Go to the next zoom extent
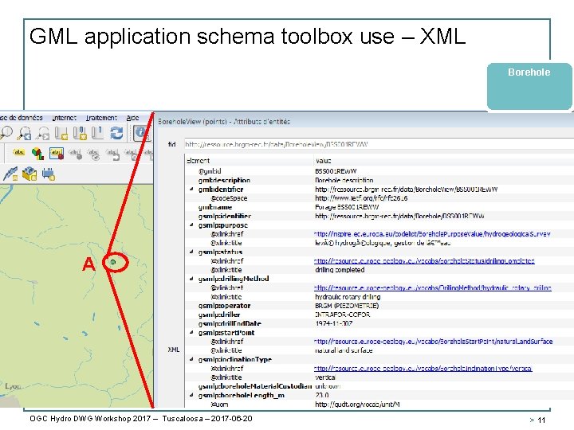The image size is (574, 430). tap(43, 133)
